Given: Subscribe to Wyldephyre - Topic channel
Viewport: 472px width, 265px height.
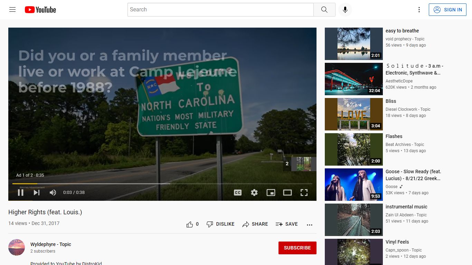Looking at the screenshot, I should point(298,248).
